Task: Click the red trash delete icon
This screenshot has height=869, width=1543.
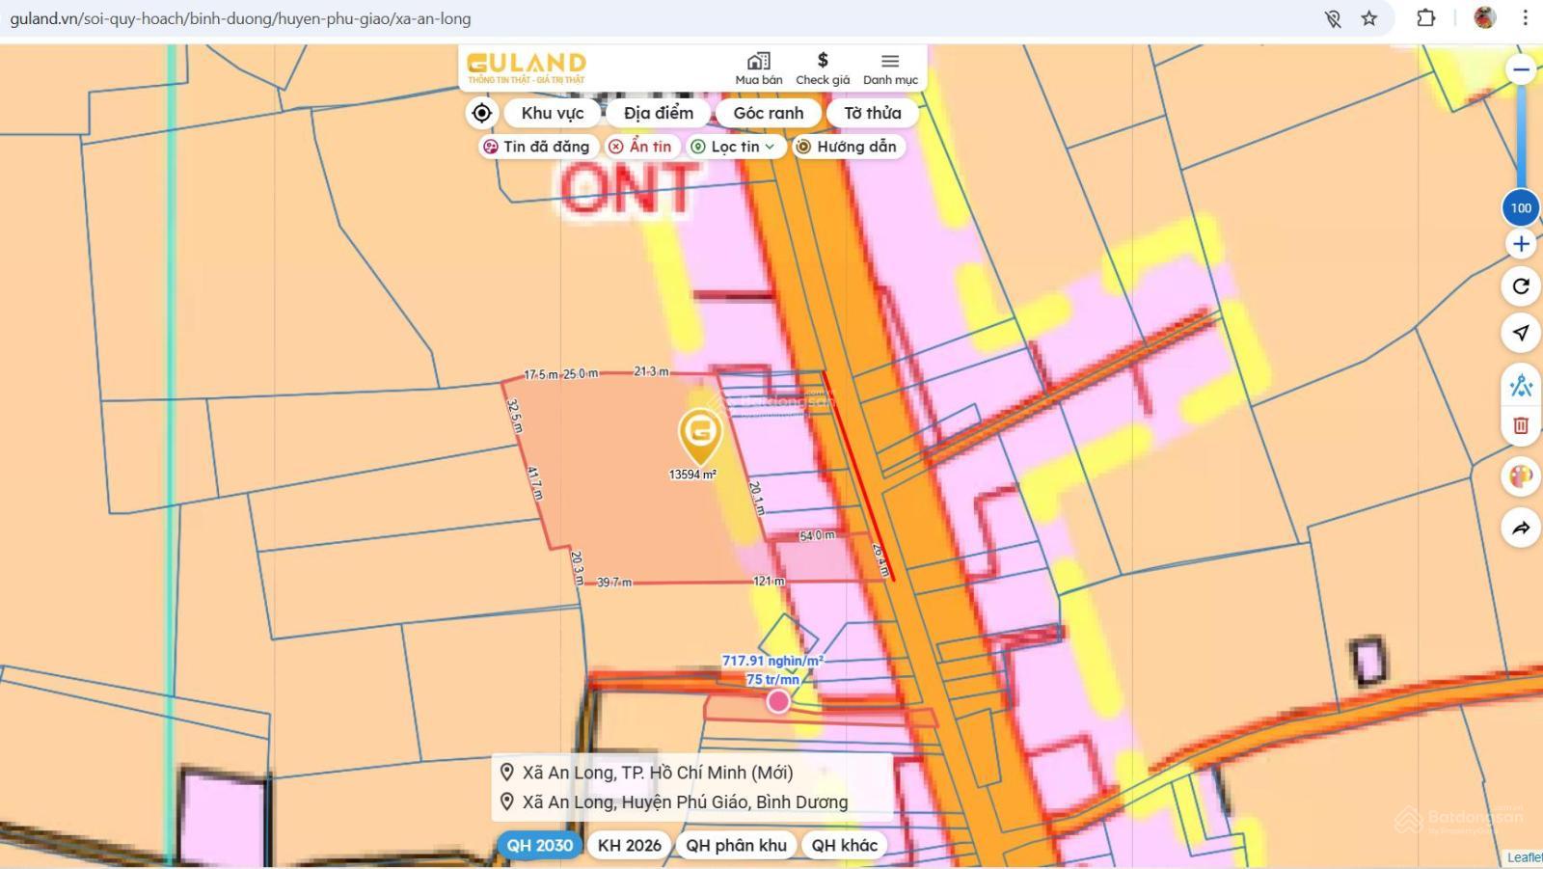Action: pyautogui.click(x=1521, y=425)
